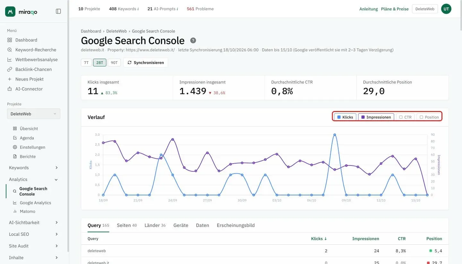Image resolution: width=462 pixels, height=264 pixels.
Task: Collapse the Analytics section
Action: pyautogui.click(x=34, y=180)
